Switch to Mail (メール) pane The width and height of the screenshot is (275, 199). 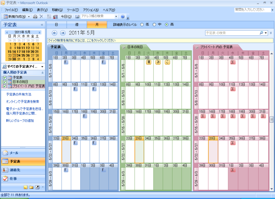point(23,153)
